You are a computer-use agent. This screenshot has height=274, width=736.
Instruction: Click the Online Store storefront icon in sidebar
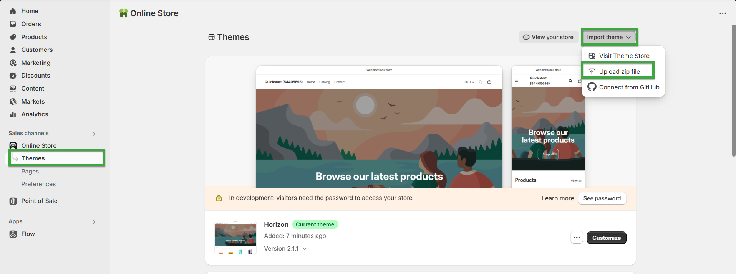(x=13, y=146)
